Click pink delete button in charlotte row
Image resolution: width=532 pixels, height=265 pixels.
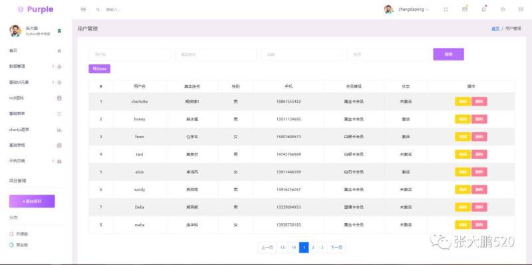tap(479, 102)
